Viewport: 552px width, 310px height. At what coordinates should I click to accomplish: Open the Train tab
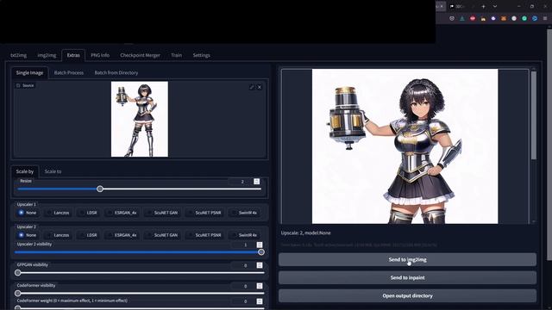[176, 55]
